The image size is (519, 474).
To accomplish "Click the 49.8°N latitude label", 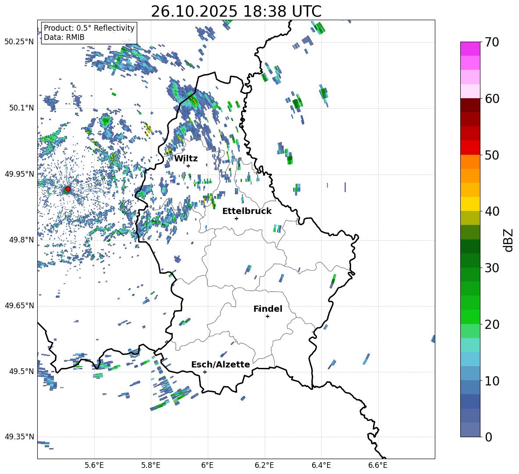I will click(x=21, y=240).
